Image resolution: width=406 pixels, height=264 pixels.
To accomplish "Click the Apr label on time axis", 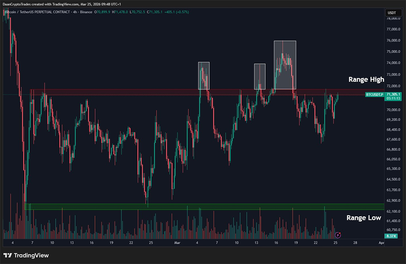I will pos(381,243).
